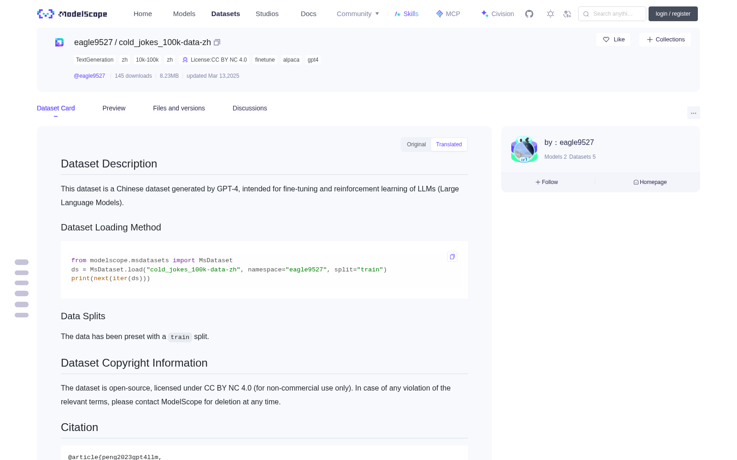The width and height of the screenshot is (737, 460).
Task: Select the alpaca tag
Action: click(291, 60)
